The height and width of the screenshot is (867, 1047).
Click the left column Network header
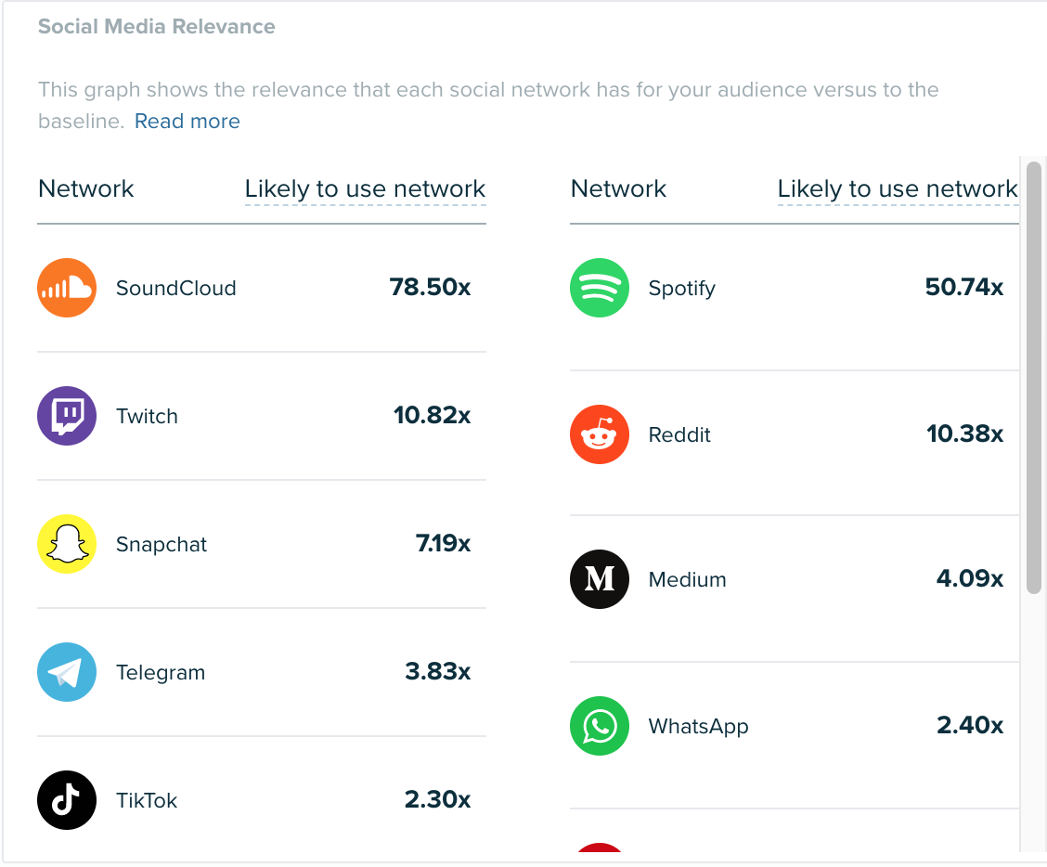point(86,189)
